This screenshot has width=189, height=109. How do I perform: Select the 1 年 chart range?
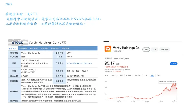click(x=146, y=75)
